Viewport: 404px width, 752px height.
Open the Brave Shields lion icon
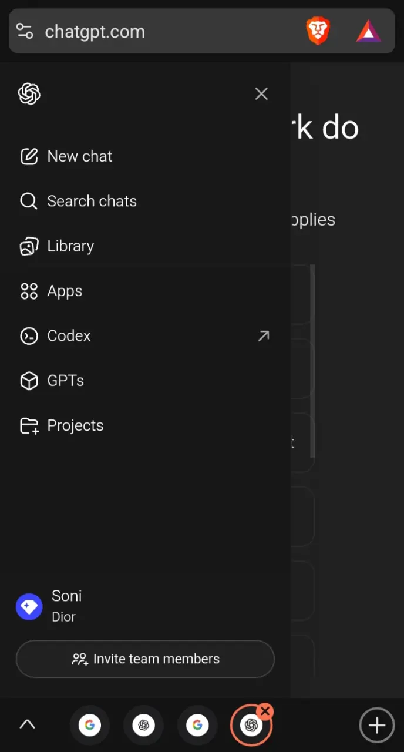(x=318, y=31)
